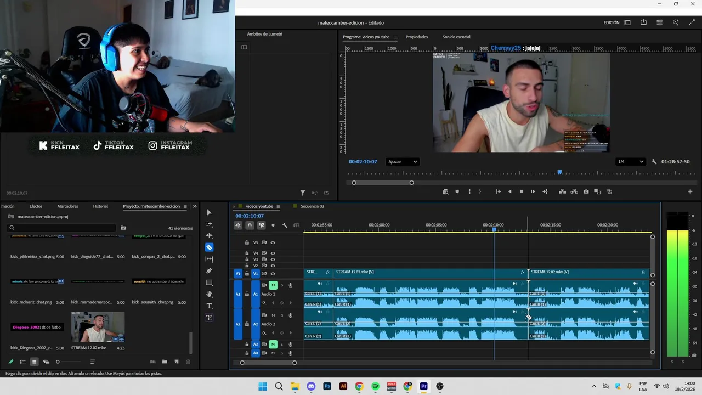Viewport: 702px width, 395px height.
Task: Step back one frame in Program monitor
Action: pyautogui.click(x=510, y=191)
